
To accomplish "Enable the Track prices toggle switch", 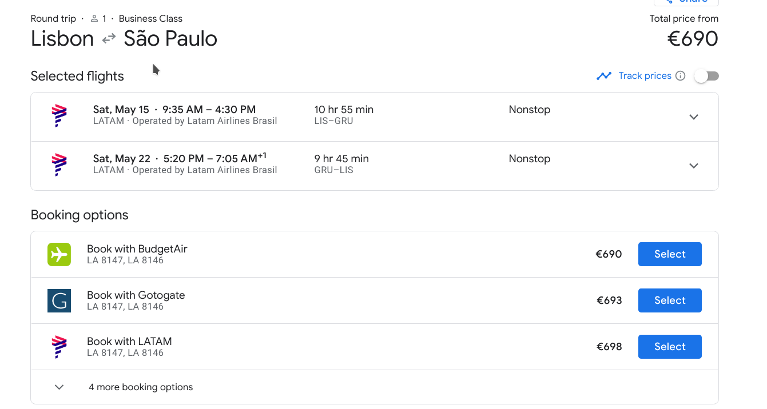I will [706, 76].
